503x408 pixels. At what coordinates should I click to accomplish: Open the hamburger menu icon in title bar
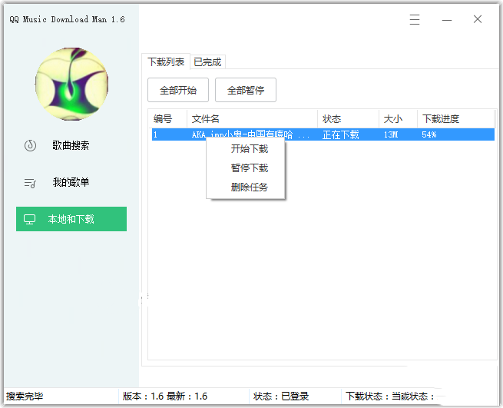[415, 19]
